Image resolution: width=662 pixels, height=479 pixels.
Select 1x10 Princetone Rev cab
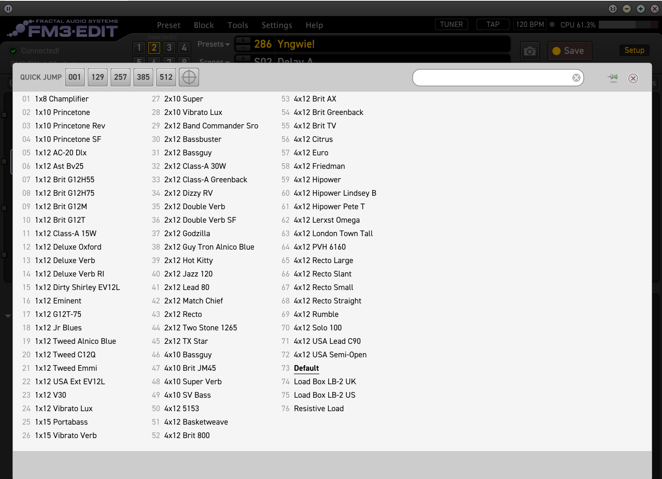[x=70, y=126]
